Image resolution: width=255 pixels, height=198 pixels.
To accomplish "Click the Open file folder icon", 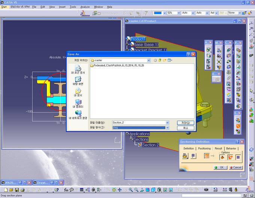I will click(11, 190).
